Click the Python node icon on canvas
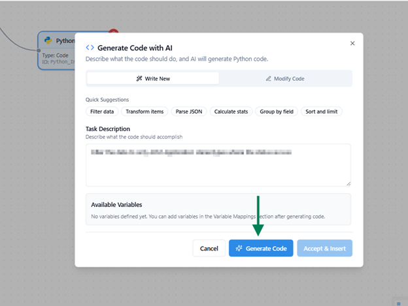408x306 pixels. (48, 40)
